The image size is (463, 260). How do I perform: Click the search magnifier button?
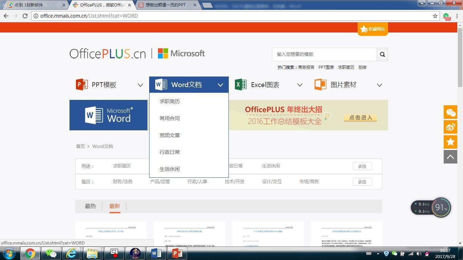coord(382,54)
